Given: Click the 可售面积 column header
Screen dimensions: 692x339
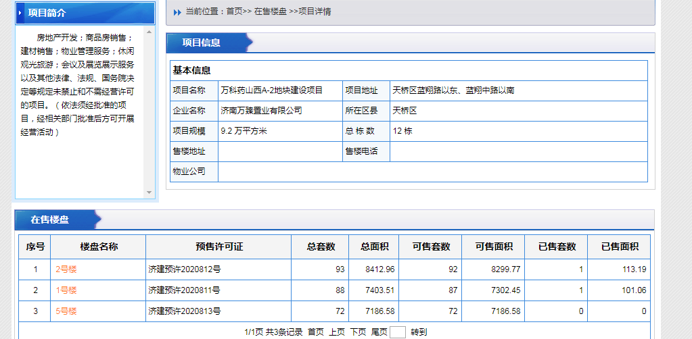Looking at the screenshot, I should click(x=493, y=247).
